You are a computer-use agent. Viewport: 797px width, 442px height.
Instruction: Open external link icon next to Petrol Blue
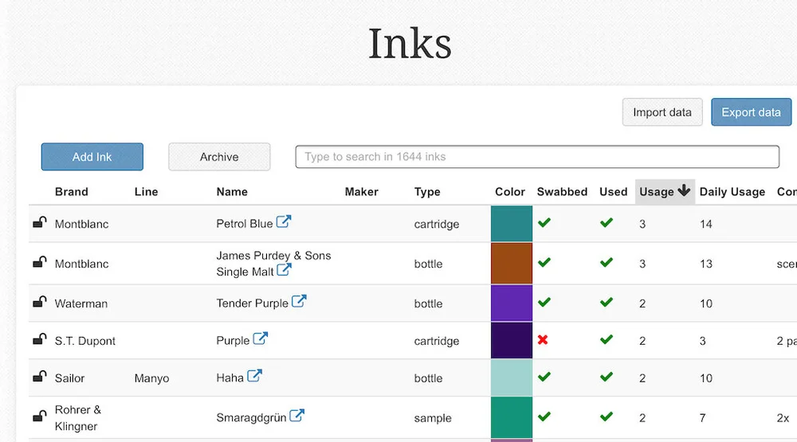[284, 221]
